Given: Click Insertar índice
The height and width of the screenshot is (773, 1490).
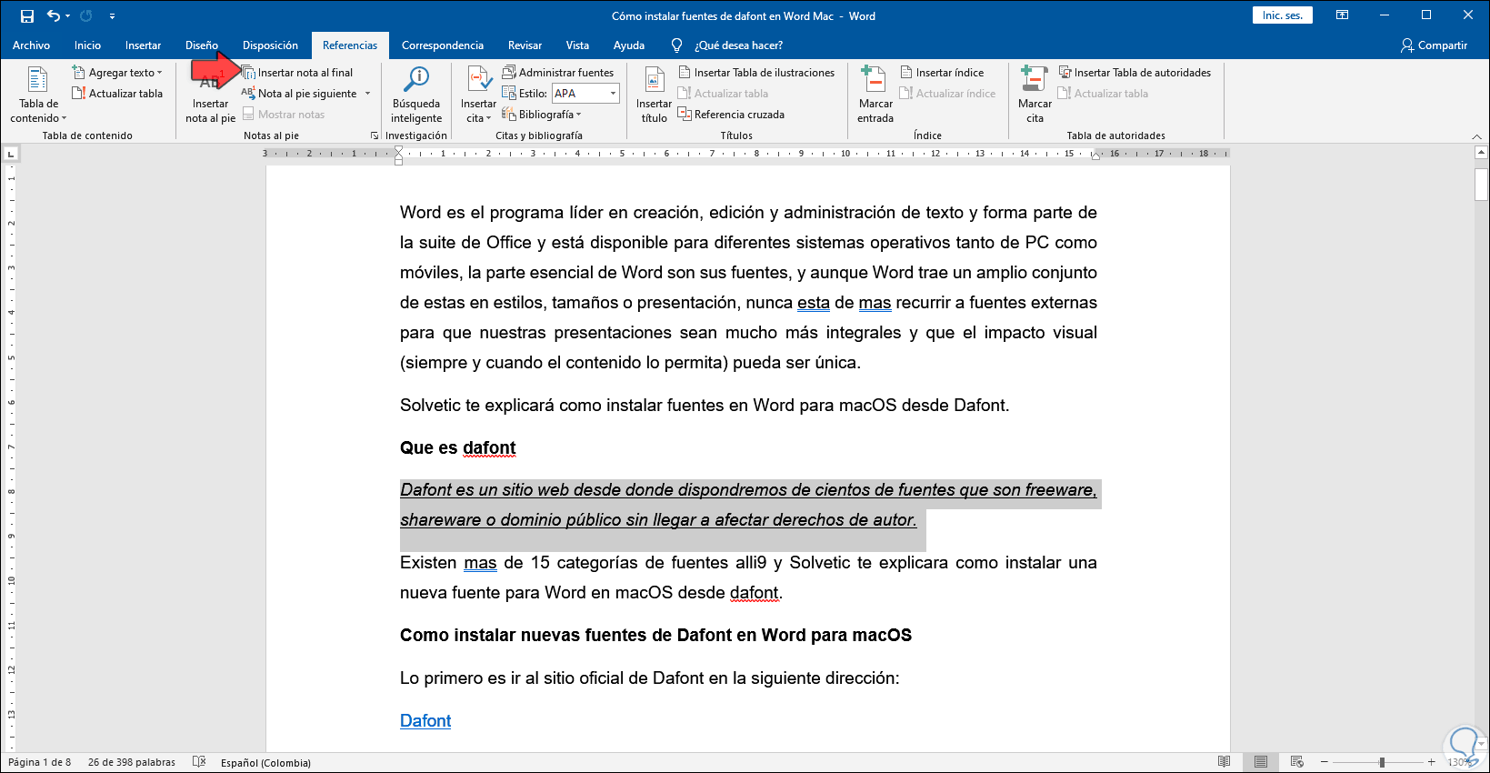Looking at the screenshot, I should point(942,73).
